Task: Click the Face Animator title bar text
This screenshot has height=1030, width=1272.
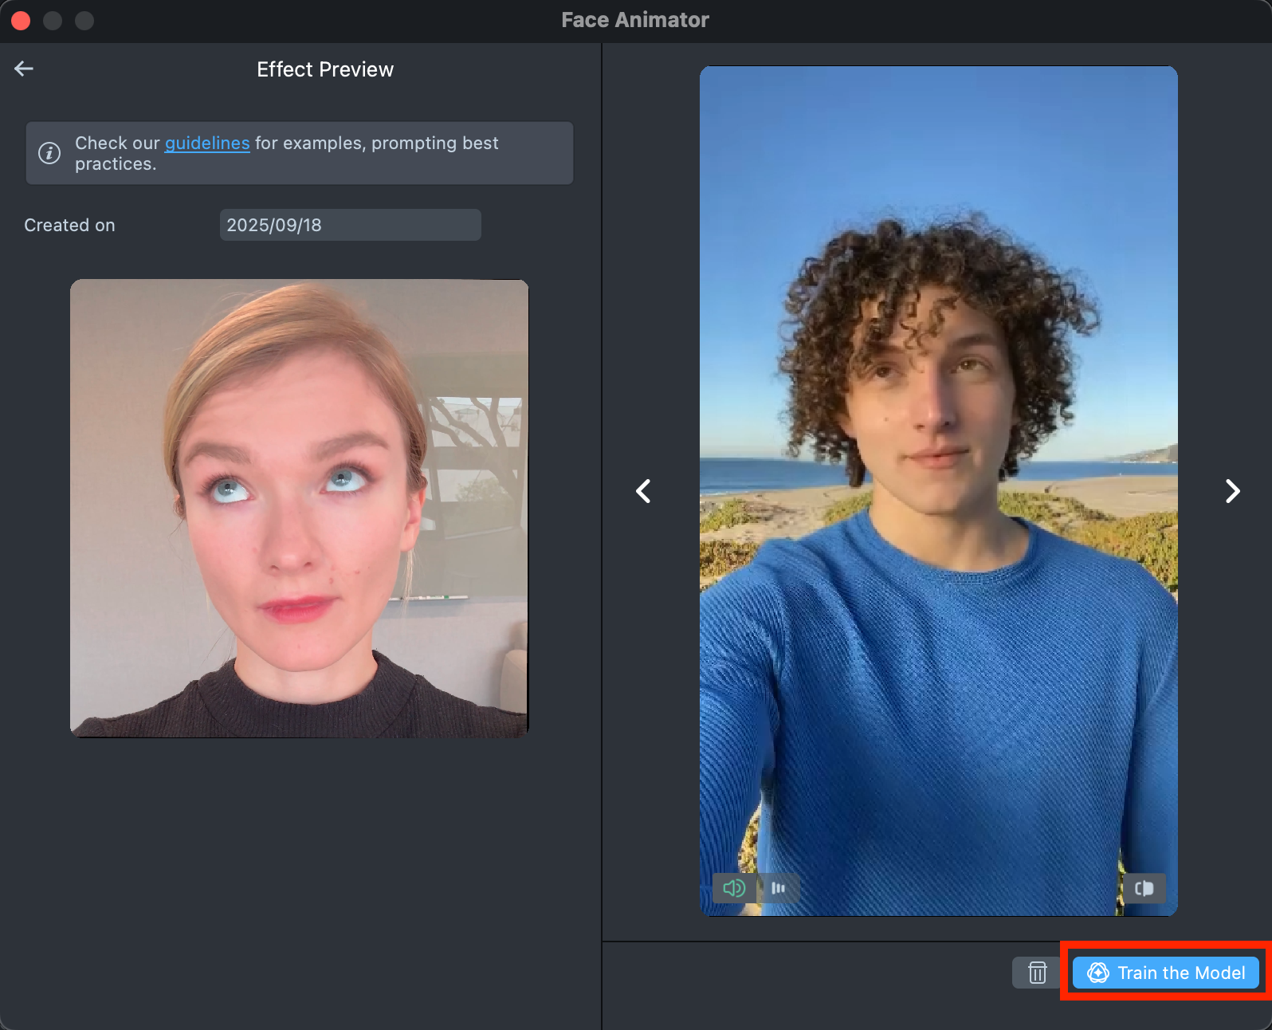Action: [634, 21]
